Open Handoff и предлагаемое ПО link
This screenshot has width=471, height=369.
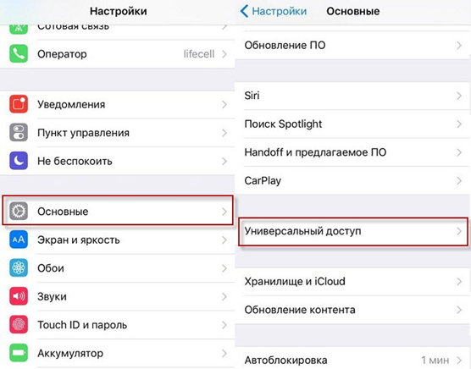tap(315, 152)
